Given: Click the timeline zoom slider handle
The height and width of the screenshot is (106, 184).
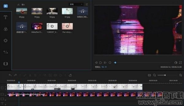Looking at the screenshot, I should tap(165, 75).
